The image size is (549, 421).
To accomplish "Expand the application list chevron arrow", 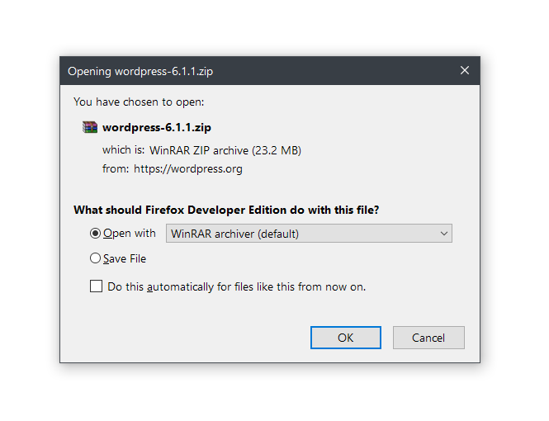I will tap(443, 234).
